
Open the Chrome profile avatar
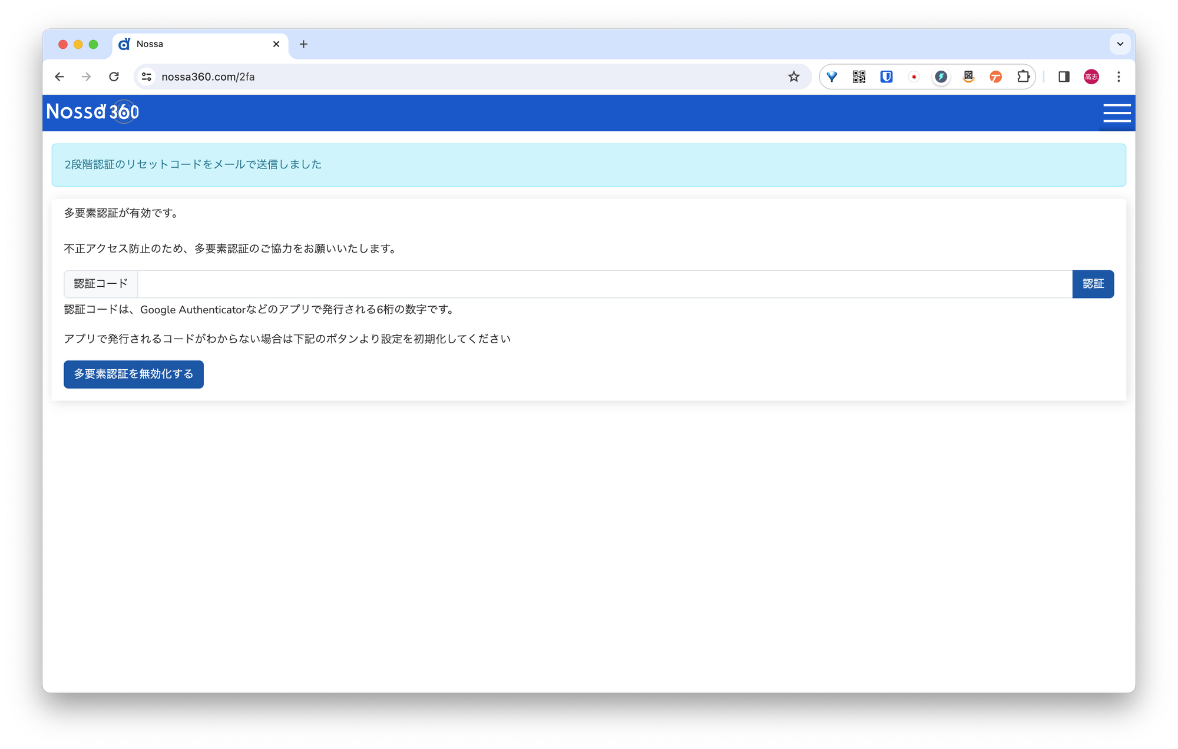(x=1091, y=77)
